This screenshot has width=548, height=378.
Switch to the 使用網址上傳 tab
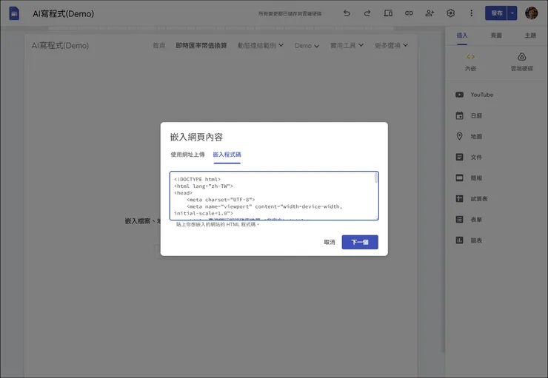pos(187,155)
